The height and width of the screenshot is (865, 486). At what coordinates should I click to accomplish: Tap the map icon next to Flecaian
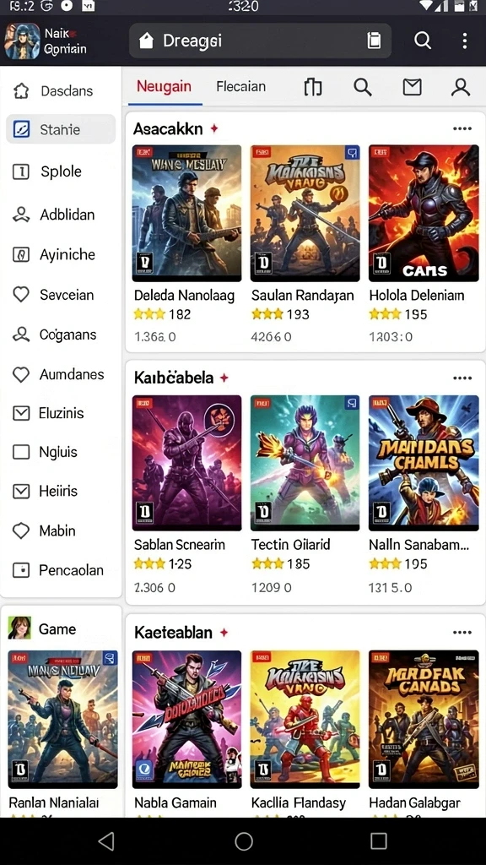tap(312, 87)
